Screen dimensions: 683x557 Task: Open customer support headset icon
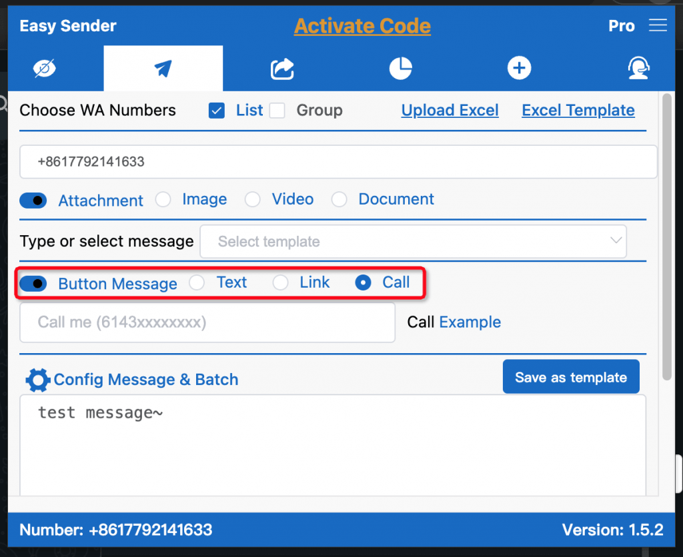click(638, 67)
